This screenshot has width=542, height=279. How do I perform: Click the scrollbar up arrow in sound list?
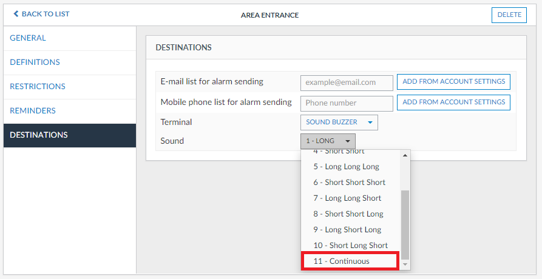[x=405, y=155]
